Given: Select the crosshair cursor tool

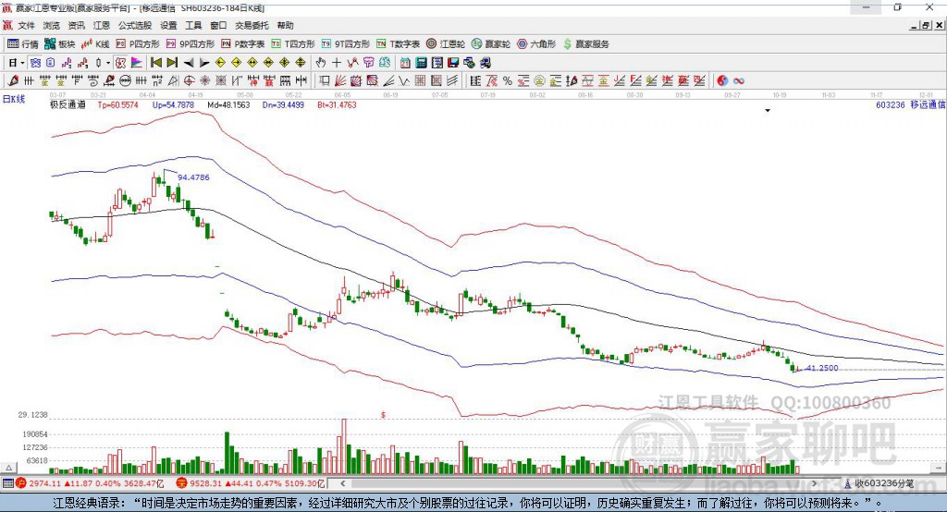Looking at the screenshot, I should click(337, 63).
